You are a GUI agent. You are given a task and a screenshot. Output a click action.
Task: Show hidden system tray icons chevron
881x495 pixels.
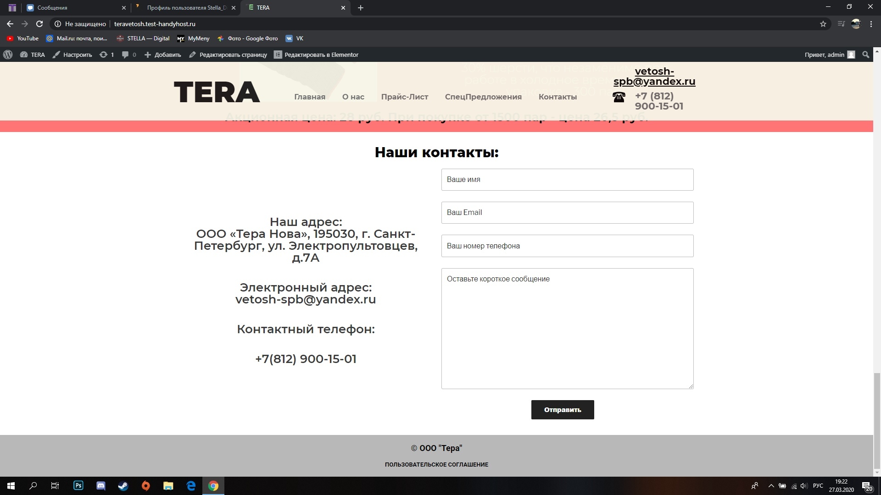coord(771,486)
